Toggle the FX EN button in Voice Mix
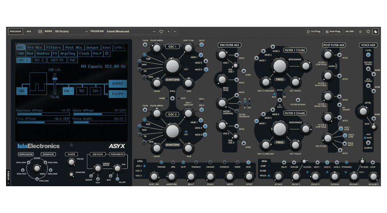 click(x=368, y=55)
